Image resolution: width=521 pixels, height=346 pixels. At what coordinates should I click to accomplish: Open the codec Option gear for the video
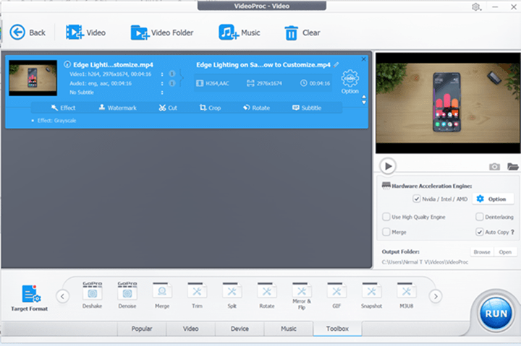pyautogui.click(x=350, y=82)
